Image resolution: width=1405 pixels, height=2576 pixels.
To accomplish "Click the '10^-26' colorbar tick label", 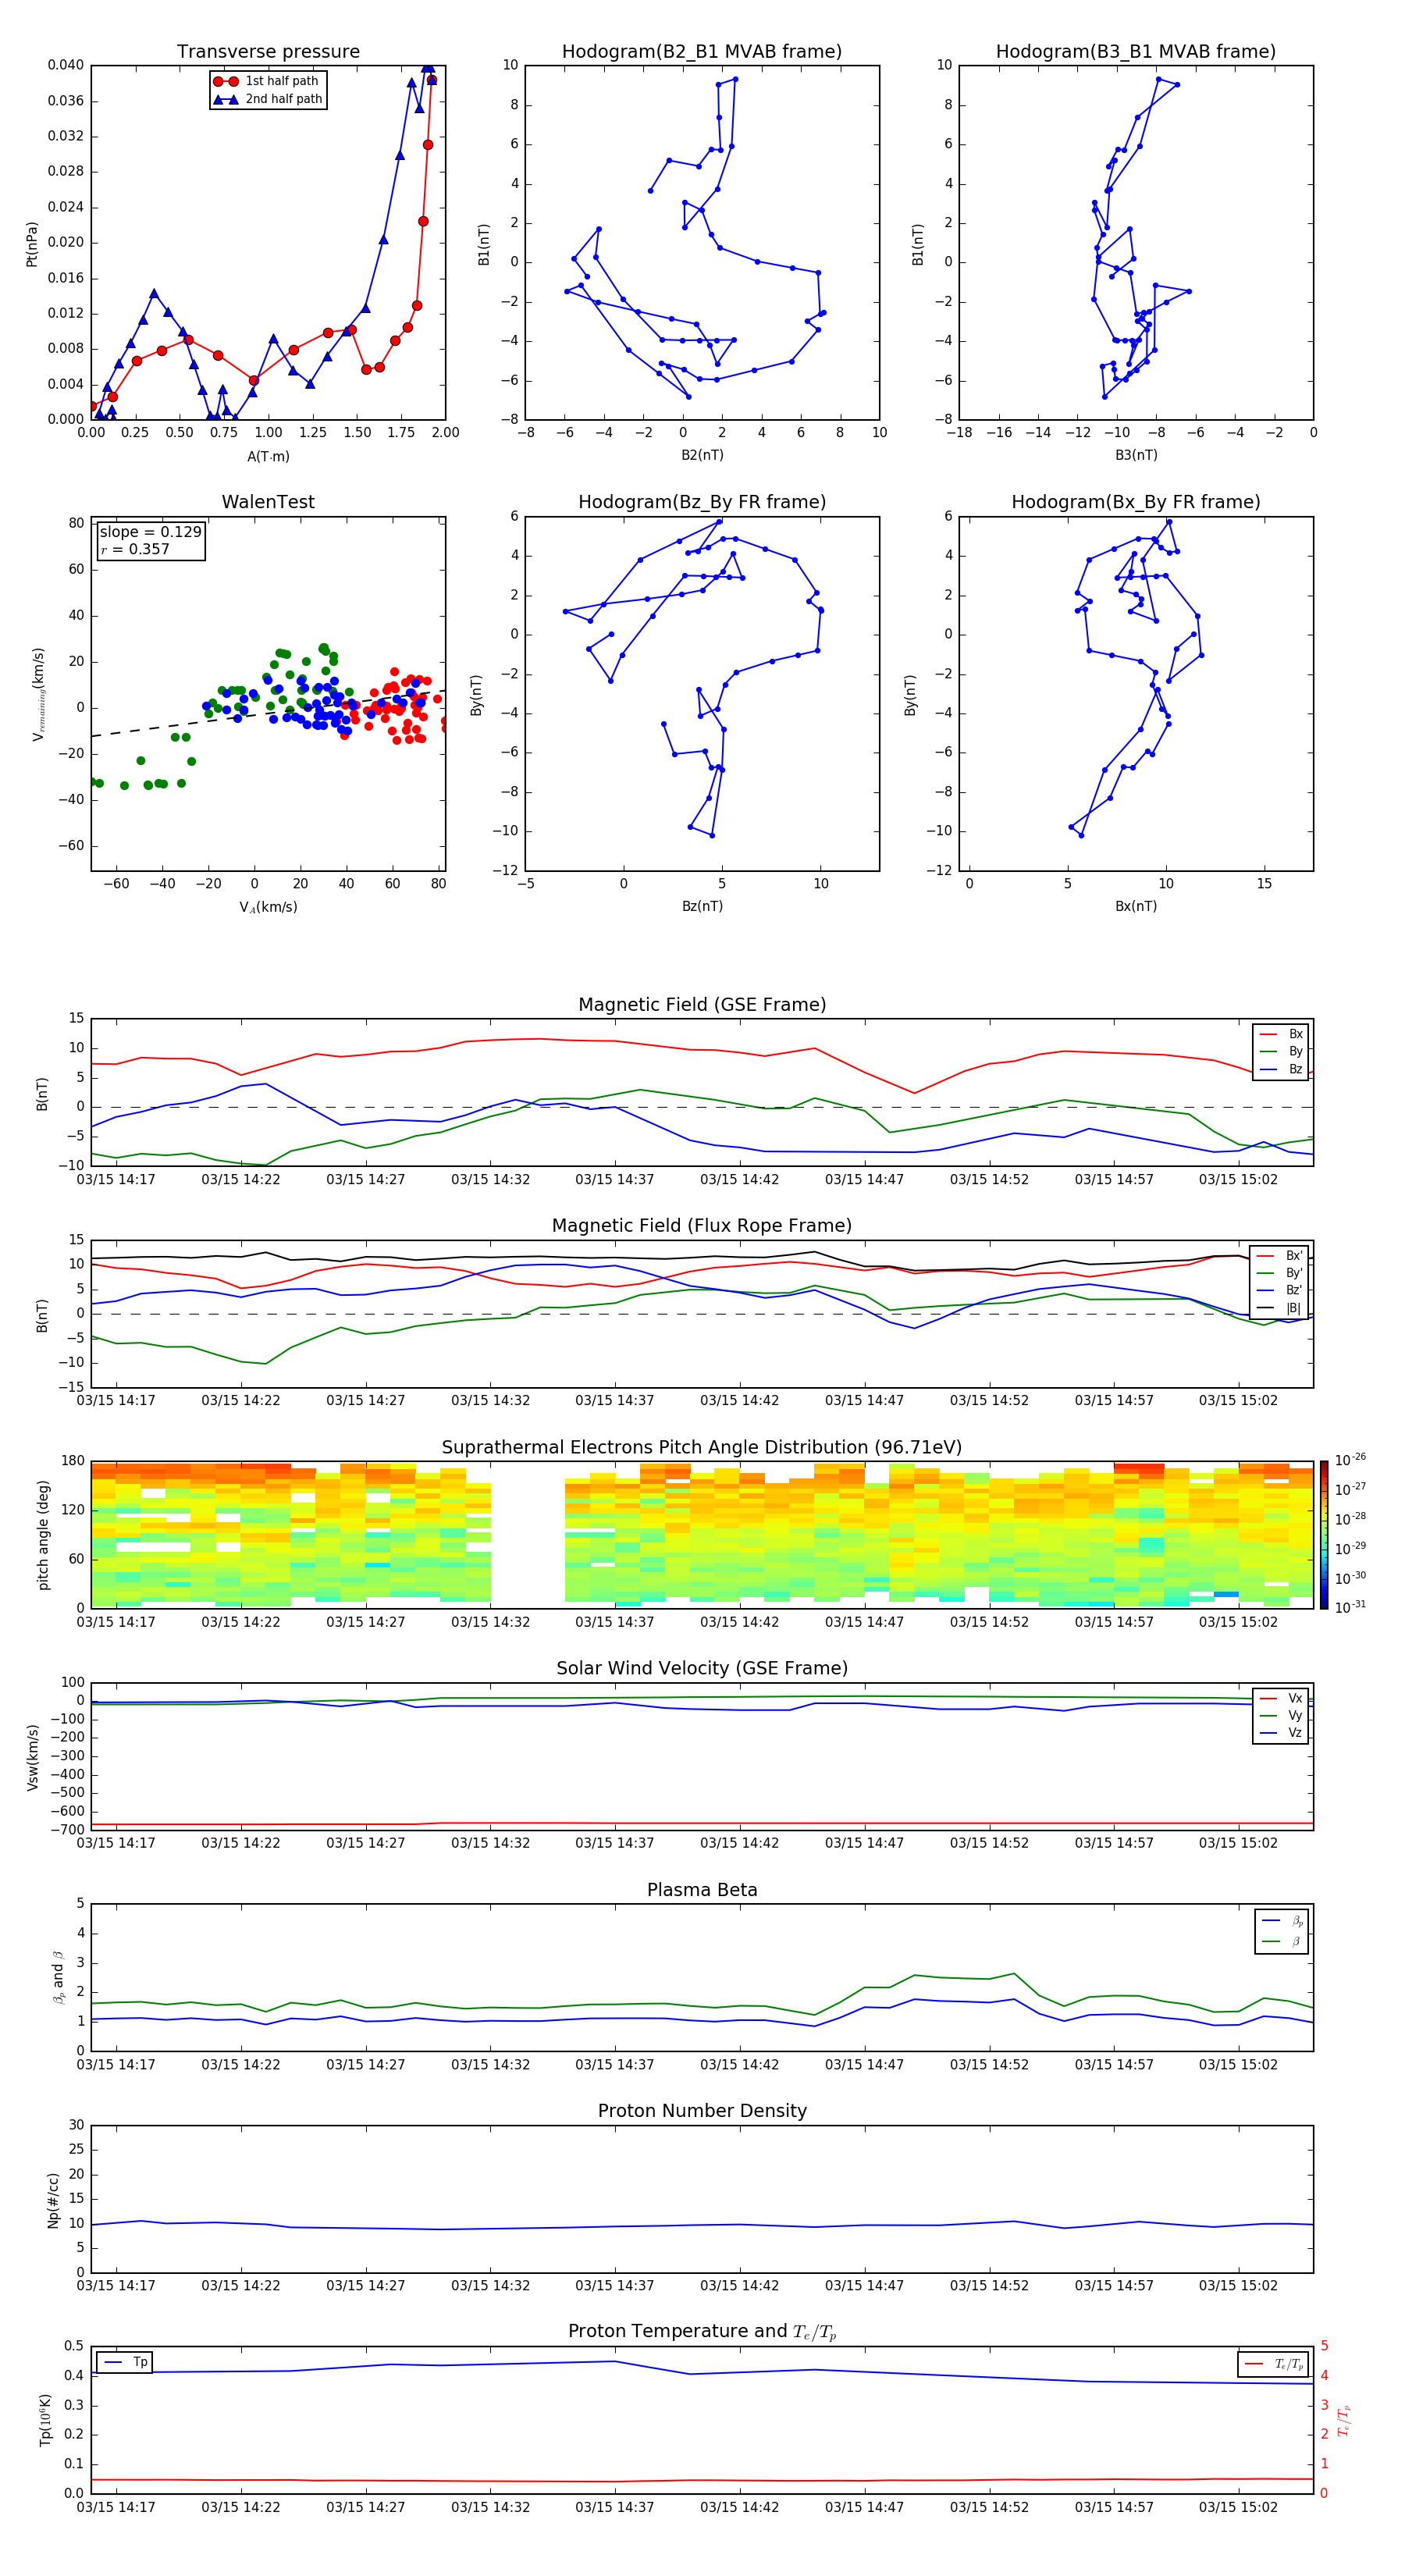I will (1350, 1460).
